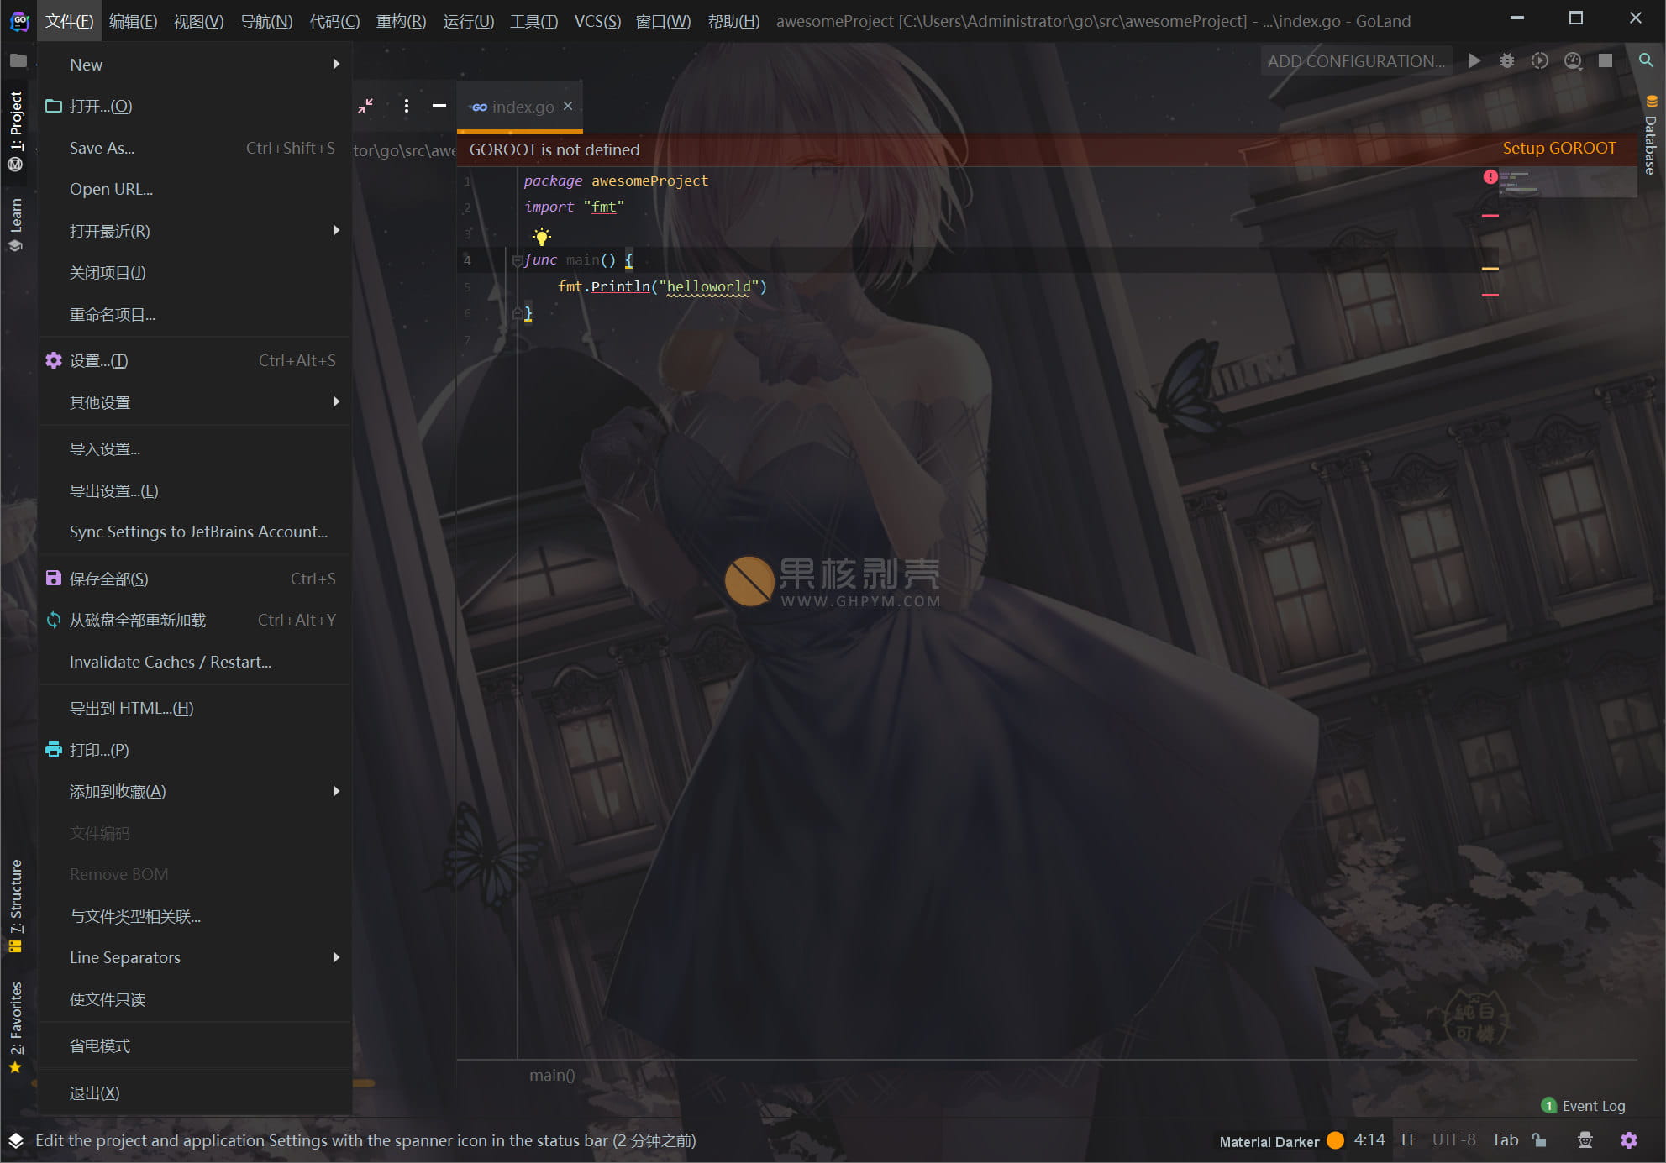
Task: Open the LF line separator selector
Action: point(1409,1140)
